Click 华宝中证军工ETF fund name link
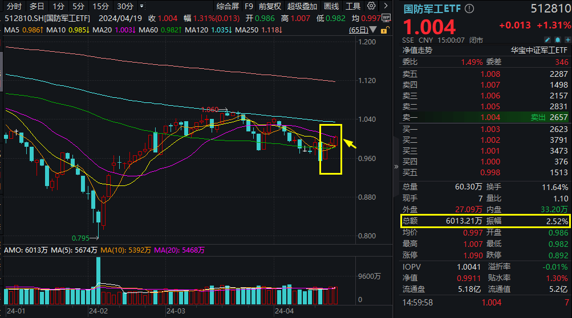 pyautogui.click(x=539, y=50)
